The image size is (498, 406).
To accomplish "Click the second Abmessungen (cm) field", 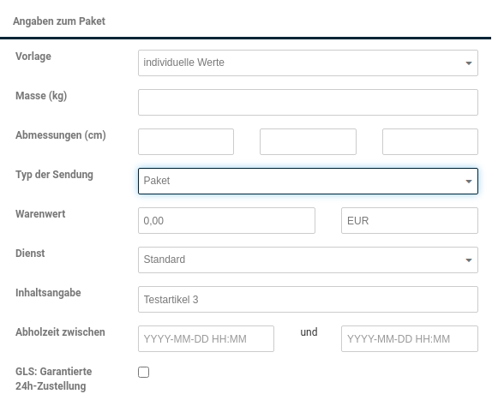I will pyautogui.click(x=308, y=141).
